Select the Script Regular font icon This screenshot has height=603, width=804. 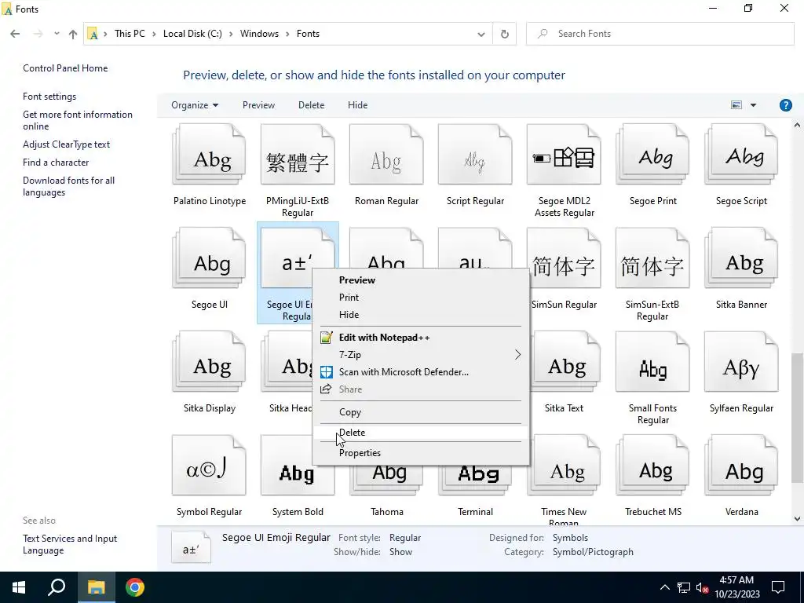tap(475, 155)
